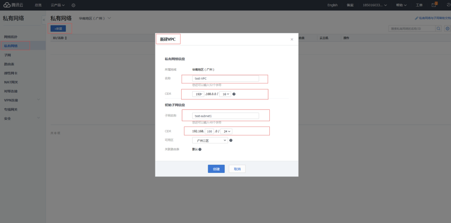The height and width of the screenshot is (223, 451).
Task: Open the gear settings icon in top bar
Action: (74, 5)
